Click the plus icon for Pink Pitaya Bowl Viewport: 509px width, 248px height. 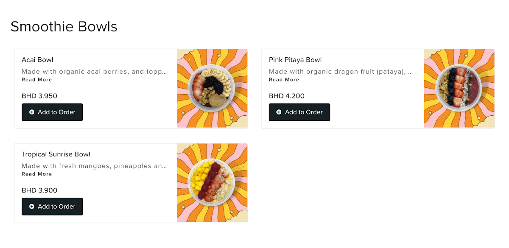pyautogui.click(x=279, y=112)
